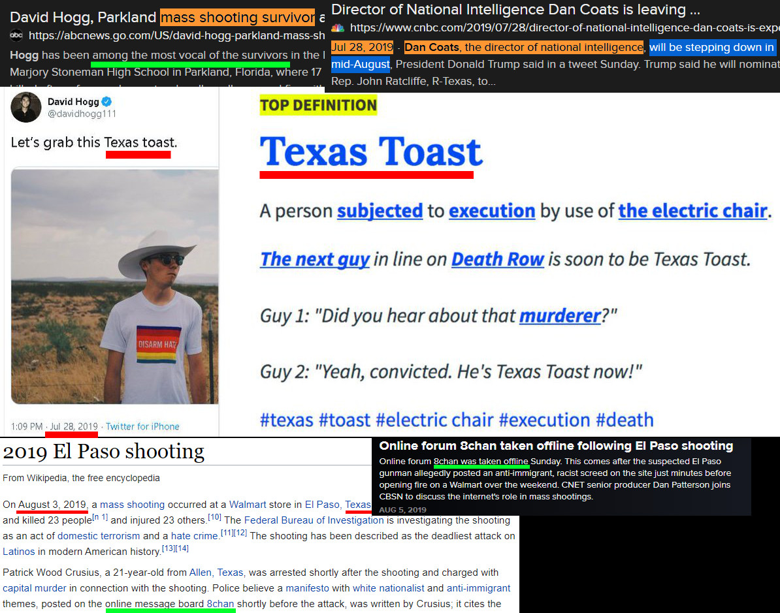Follow the 'domestic terrorism' Wikipedia link
This screenshot has height=613, width=780.
(99, 536)
